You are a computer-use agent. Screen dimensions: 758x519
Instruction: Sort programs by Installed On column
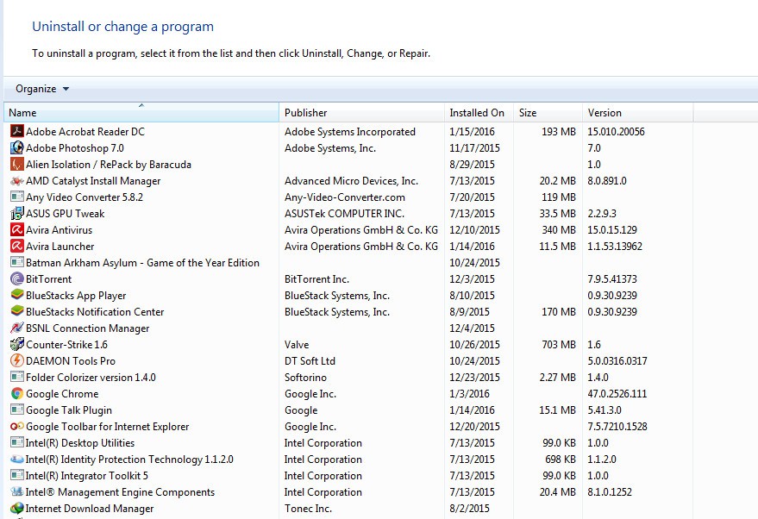pyautogui.click(x=477, y=113)
